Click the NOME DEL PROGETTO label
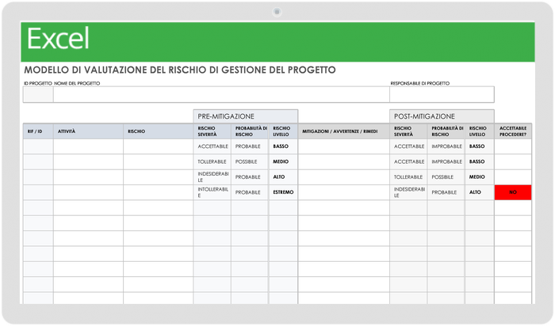 [x=77, y=83]
